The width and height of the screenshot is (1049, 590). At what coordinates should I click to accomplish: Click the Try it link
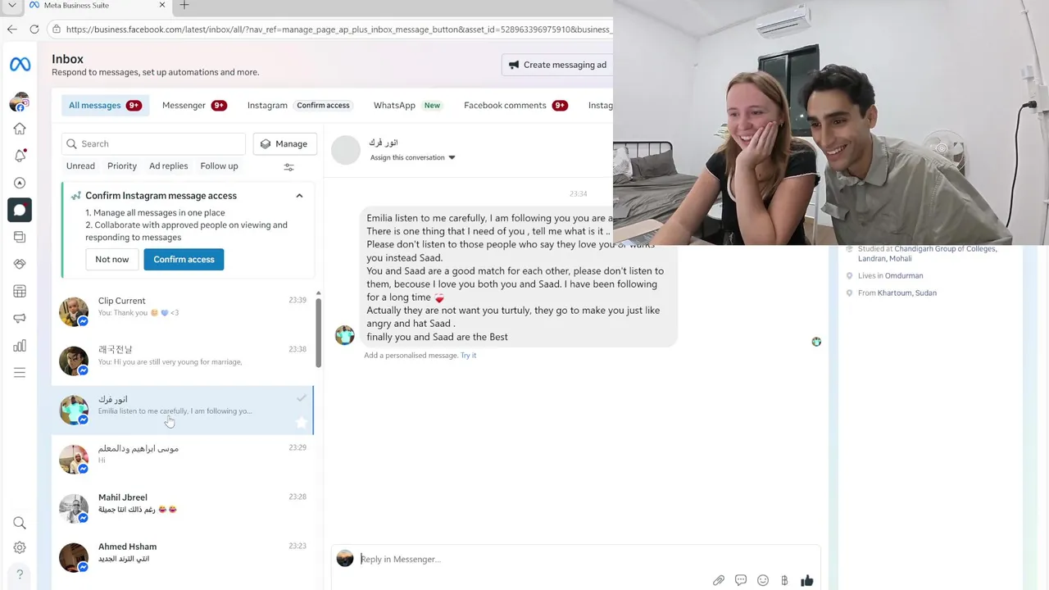468,355
